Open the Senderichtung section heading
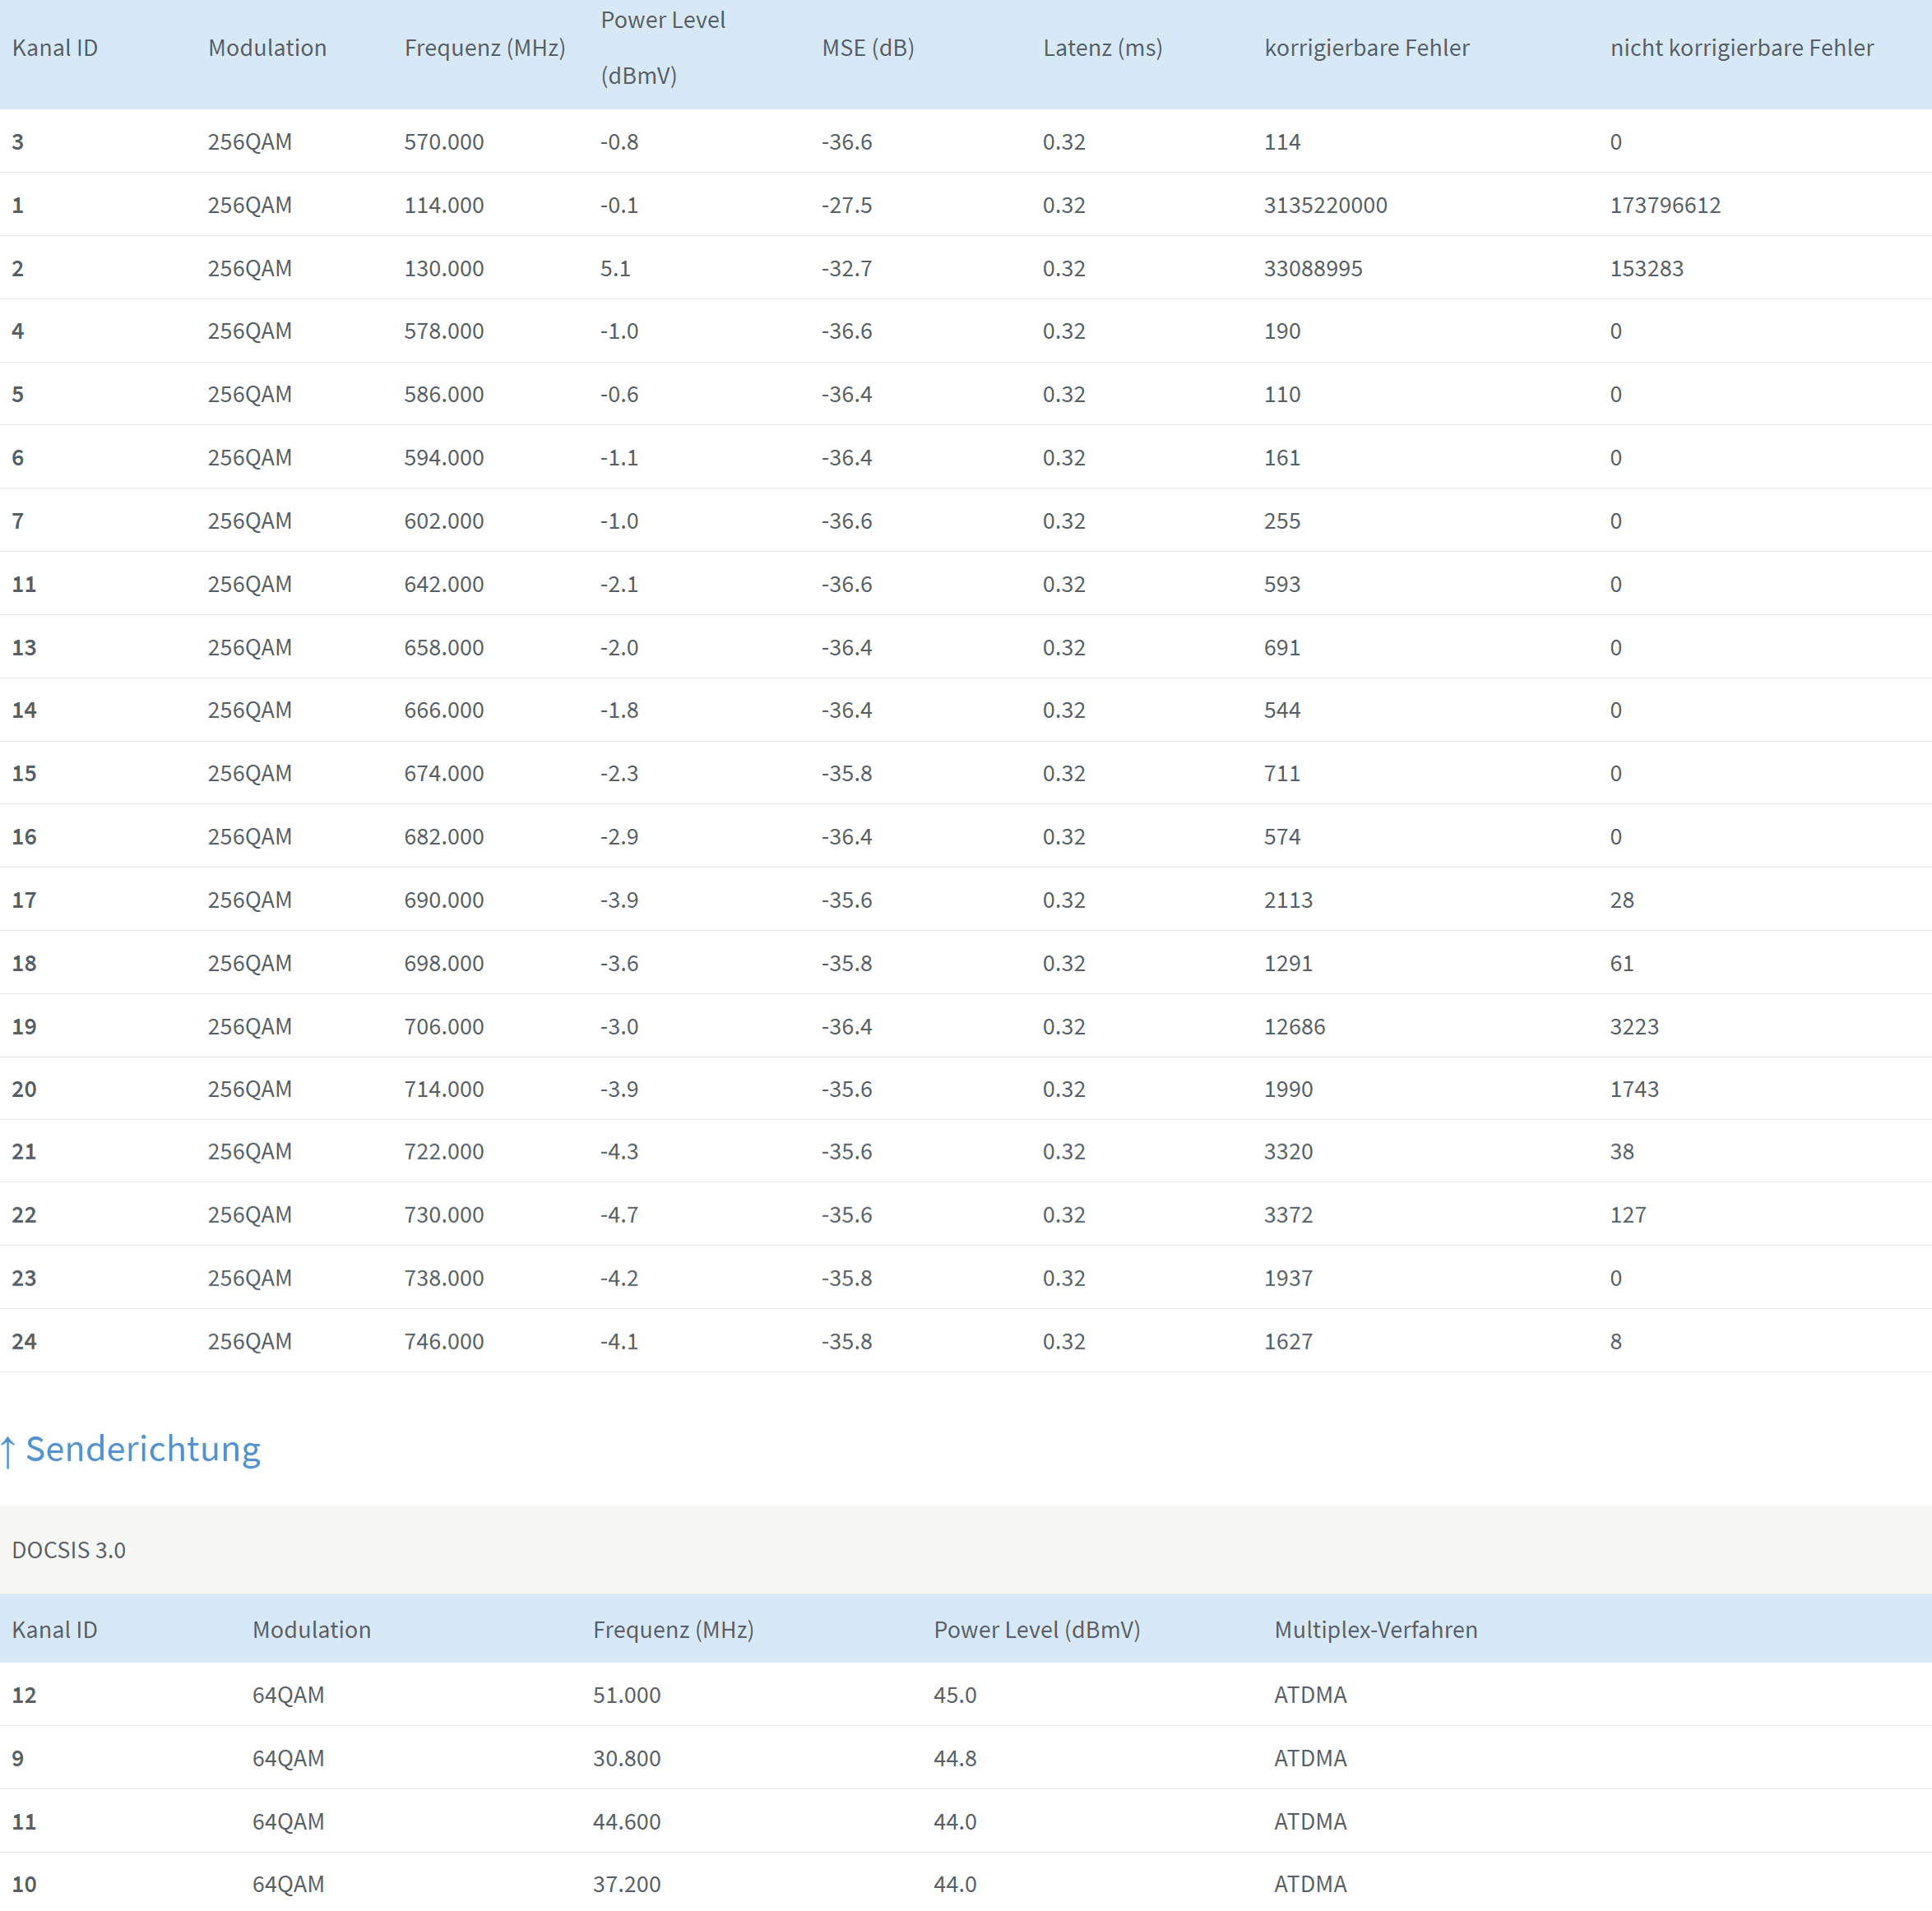 (142, 1449)
